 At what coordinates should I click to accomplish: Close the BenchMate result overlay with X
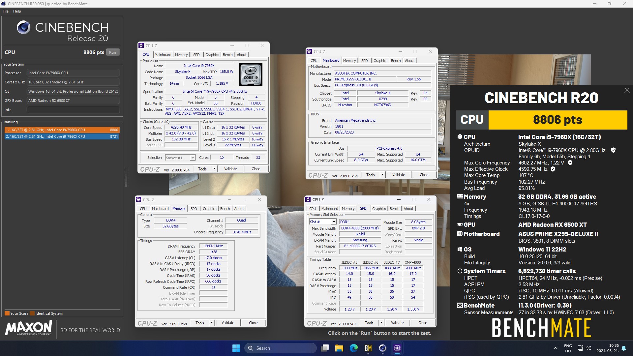(627, 90)
